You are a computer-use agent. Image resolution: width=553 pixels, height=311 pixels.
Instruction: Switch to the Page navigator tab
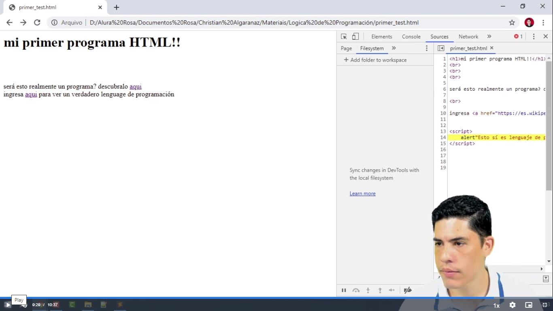pyautogui.click(x=346, y=48)
